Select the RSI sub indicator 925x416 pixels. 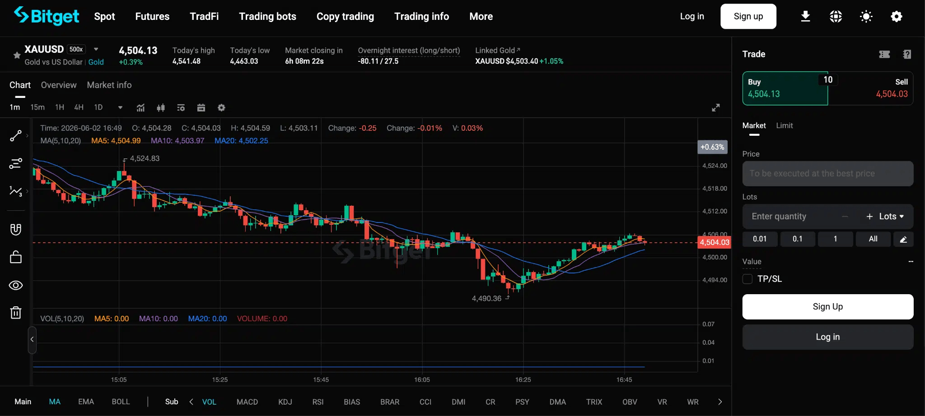[x=318, y=402]
